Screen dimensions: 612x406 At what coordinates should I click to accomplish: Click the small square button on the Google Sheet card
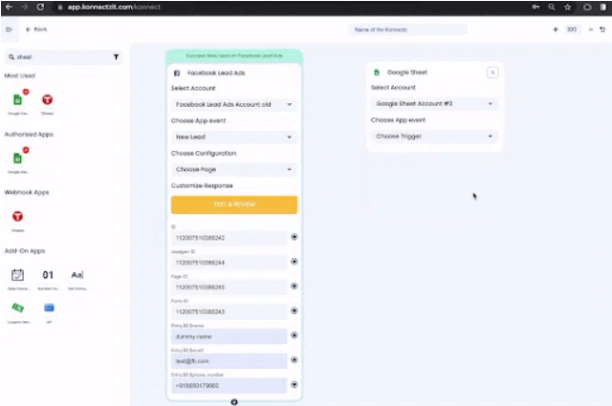tap(492, 73)
